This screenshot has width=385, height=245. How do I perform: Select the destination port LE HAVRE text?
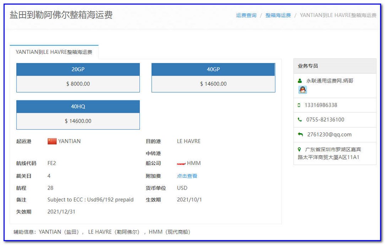189,141
